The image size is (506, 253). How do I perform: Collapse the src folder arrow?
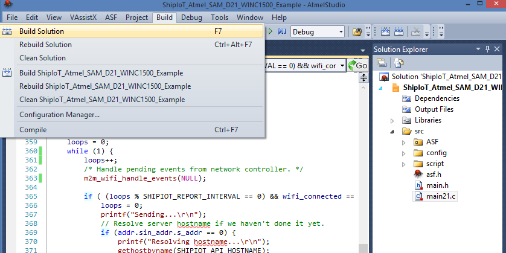392,132
